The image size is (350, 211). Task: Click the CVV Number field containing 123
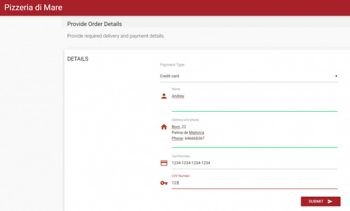point(254,183)
